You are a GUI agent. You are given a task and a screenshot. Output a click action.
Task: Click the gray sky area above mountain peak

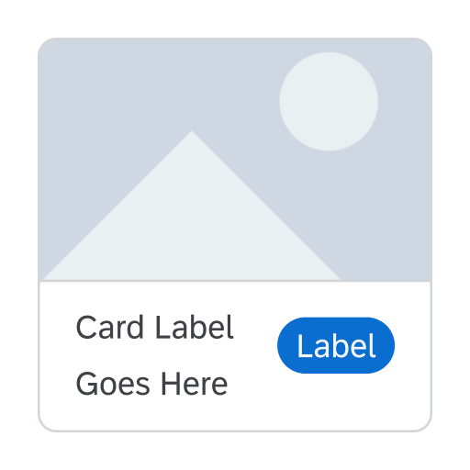(192, 85)
